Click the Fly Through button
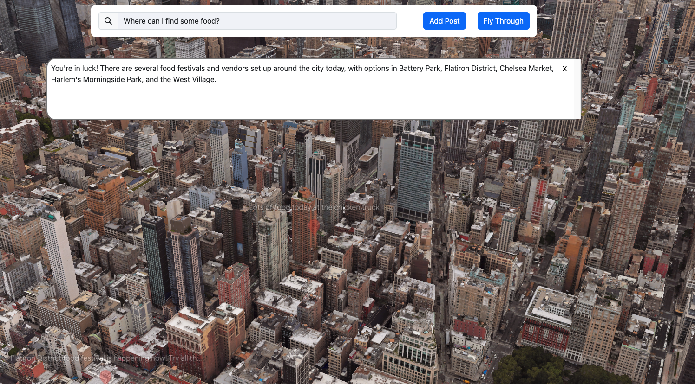This screenshot has height=384, width=695. pos(504,21)
